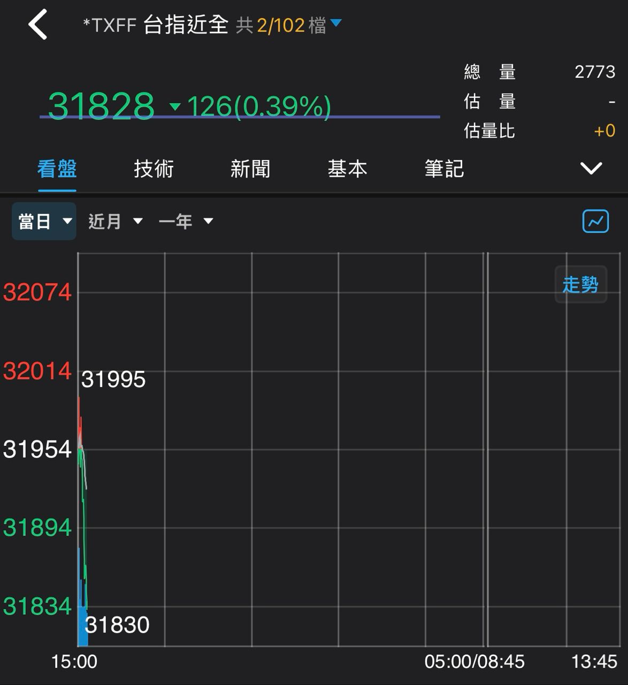Screen dimensions: 628x685
Task: Open the 筆記 tab
Action: pos(444,169)
